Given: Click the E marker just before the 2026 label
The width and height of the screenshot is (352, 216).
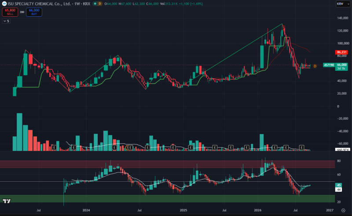Looking at the screenshot, I should pos(246,147).
